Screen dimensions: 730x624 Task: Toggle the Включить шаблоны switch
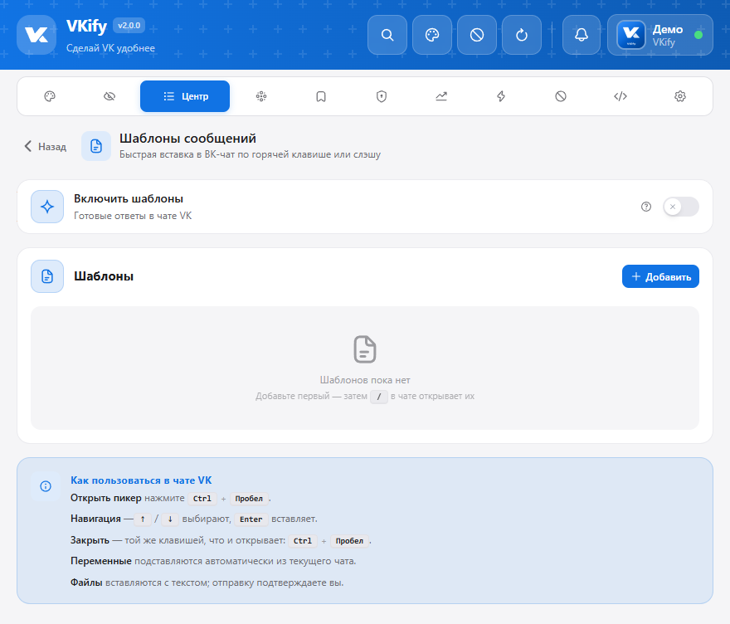[x=681, y=207]
